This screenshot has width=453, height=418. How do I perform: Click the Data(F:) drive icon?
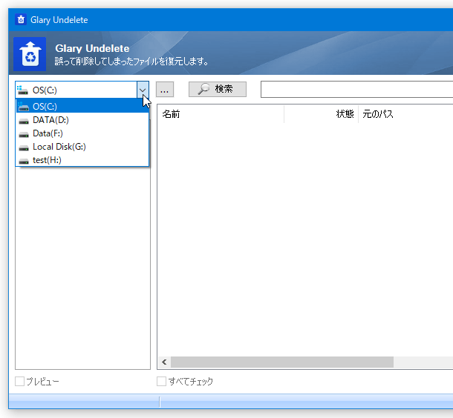24,135
